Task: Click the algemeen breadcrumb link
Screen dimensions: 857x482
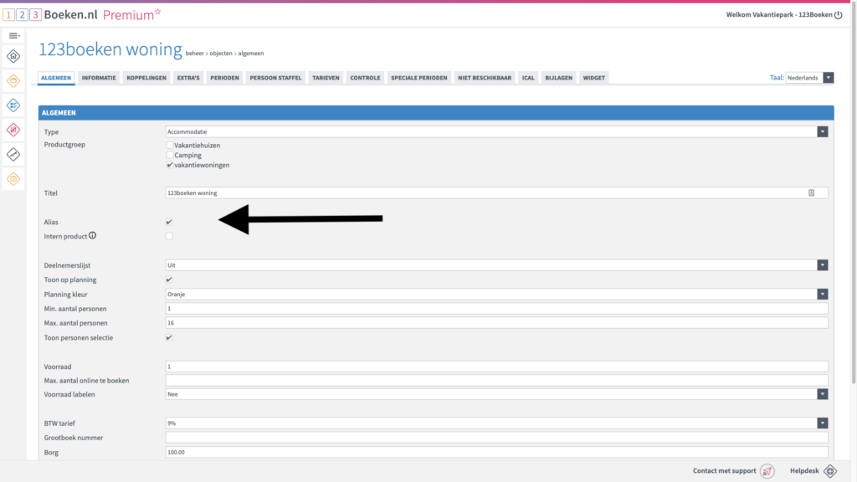Action: point(251,54)
